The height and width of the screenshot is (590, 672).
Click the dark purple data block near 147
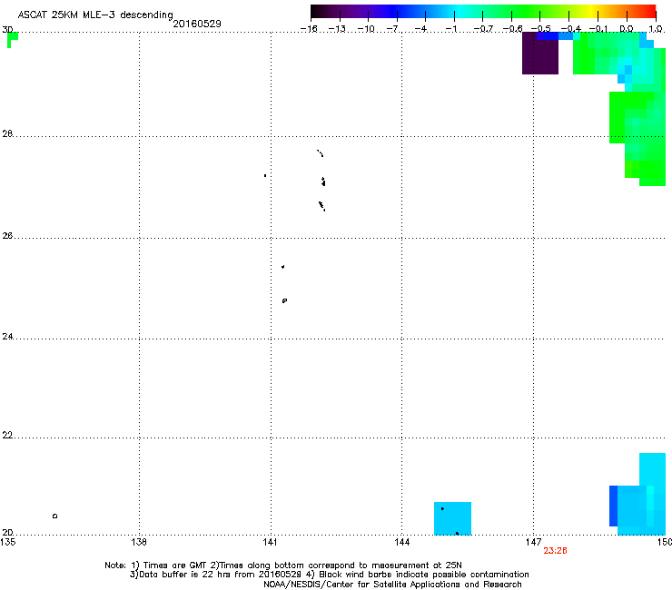540,54
